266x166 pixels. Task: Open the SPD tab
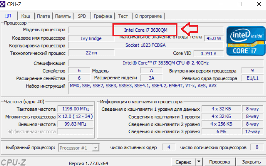tap(82, 16)
